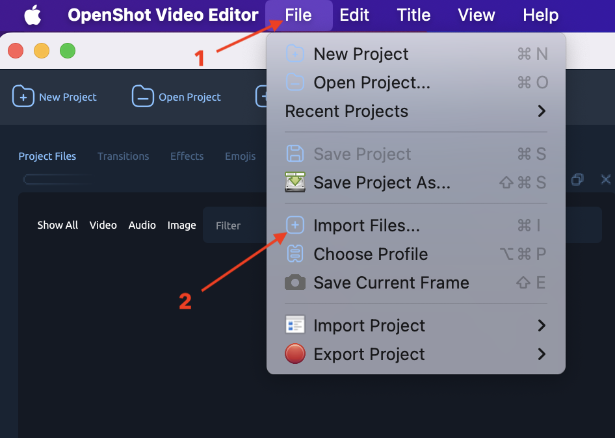Click the Choose Profile icon
Image resolution: width=615 pixels, height=438 pixels.
coord(295,253)
